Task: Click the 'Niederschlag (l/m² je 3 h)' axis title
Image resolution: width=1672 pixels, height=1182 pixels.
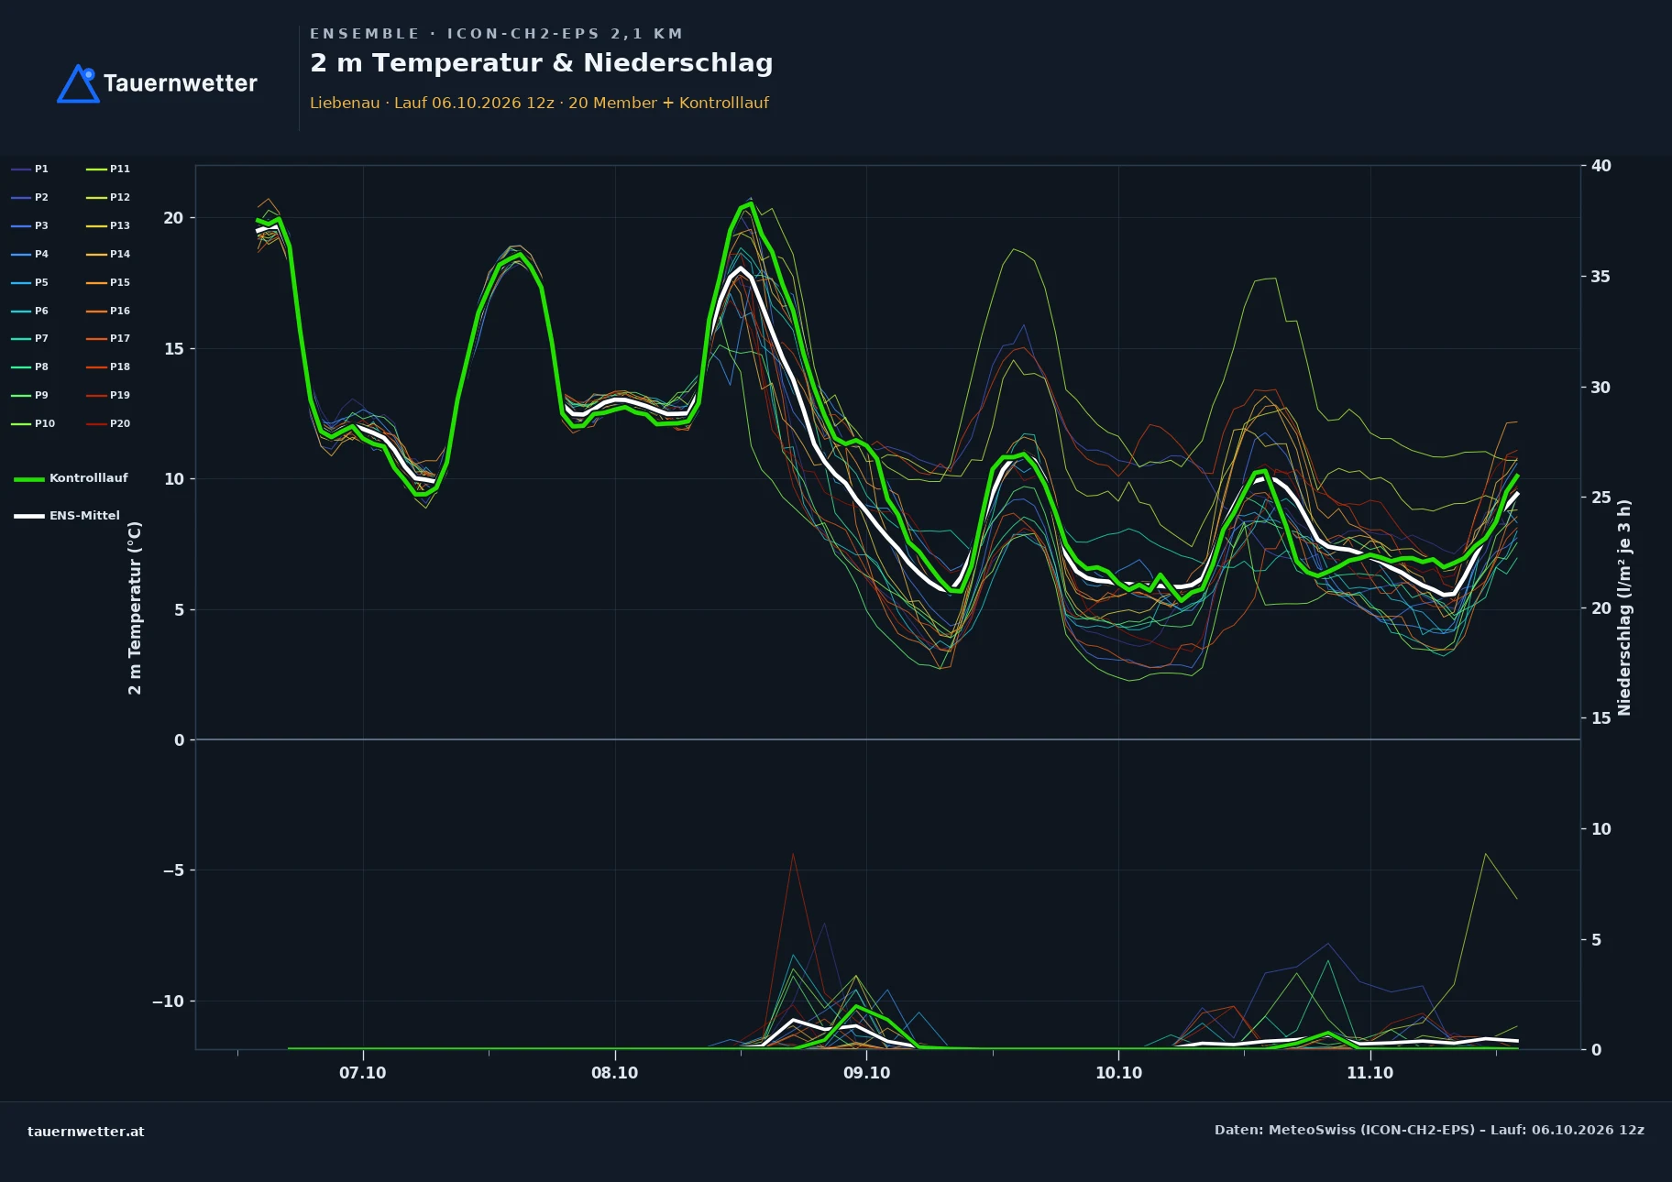Action: (x=1624, y=607)
